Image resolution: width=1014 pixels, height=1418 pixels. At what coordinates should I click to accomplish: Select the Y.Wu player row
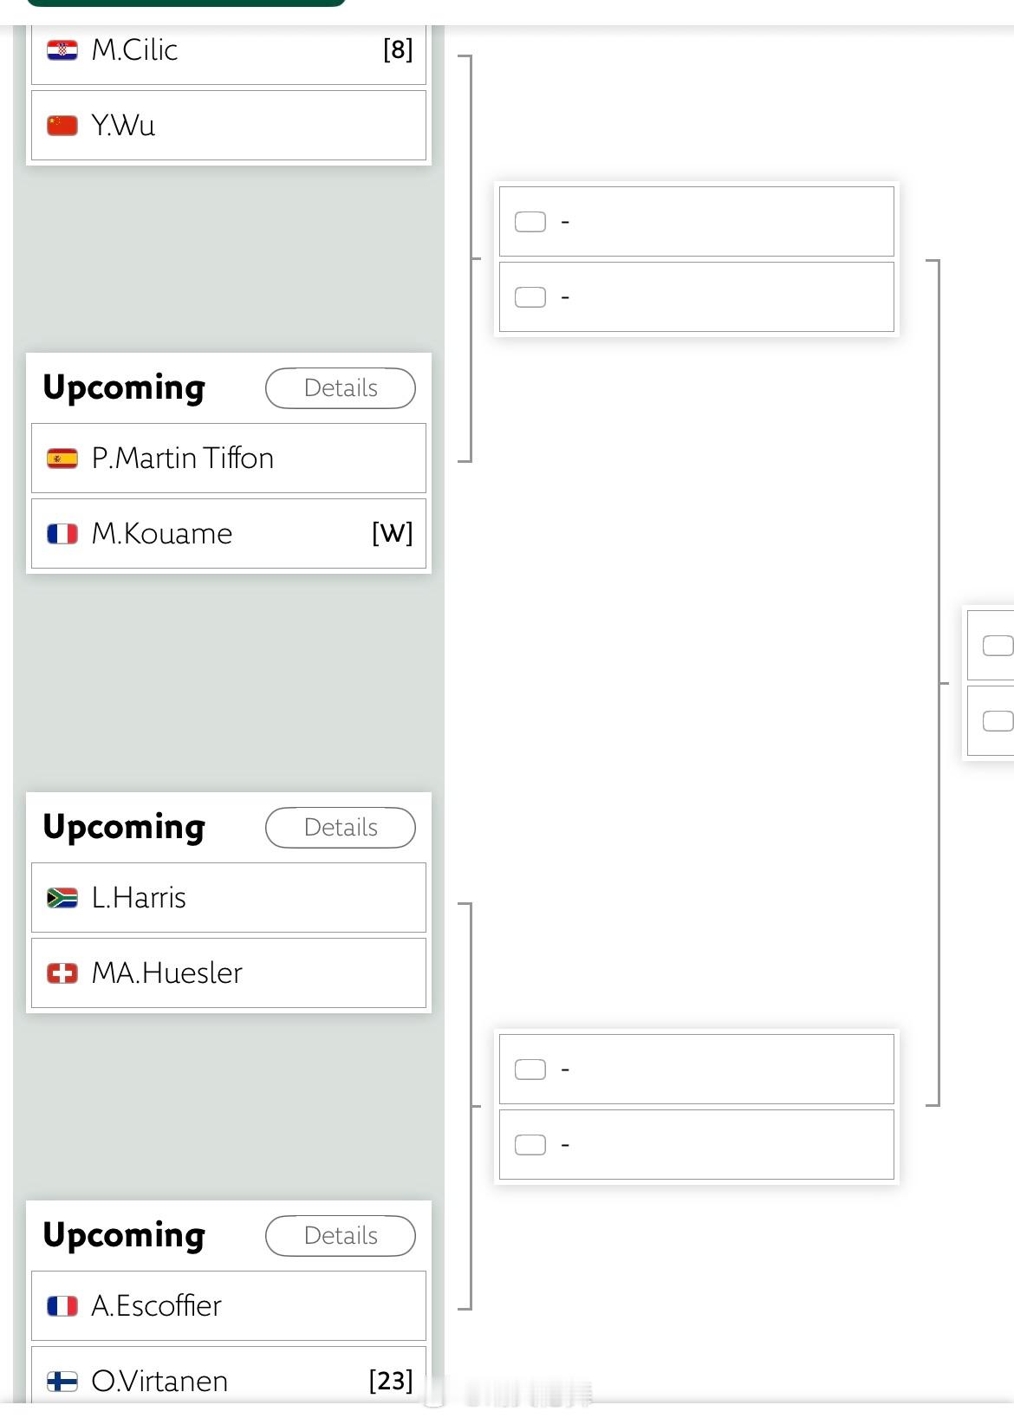coord(229,126)
